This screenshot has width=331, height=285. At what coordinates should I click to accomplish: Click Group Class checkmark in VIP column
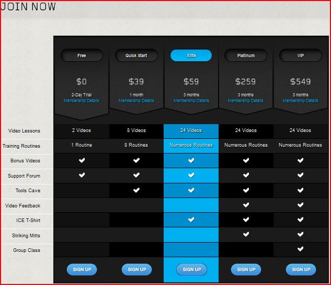pos(301,249)
